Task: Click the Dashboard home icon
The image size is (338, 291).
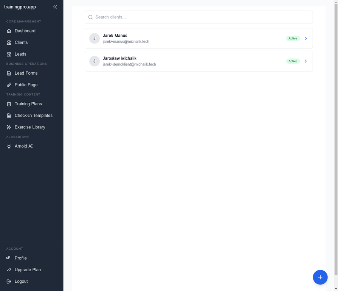Action: coord(9,31)
